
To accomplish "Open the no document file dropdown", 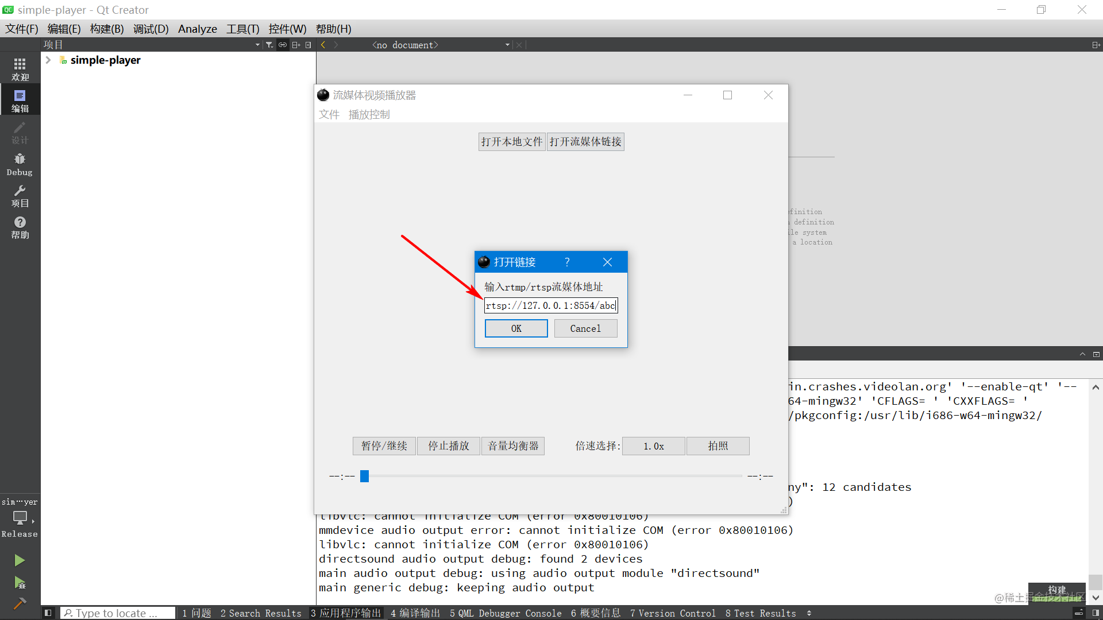I will click(507, 45).
